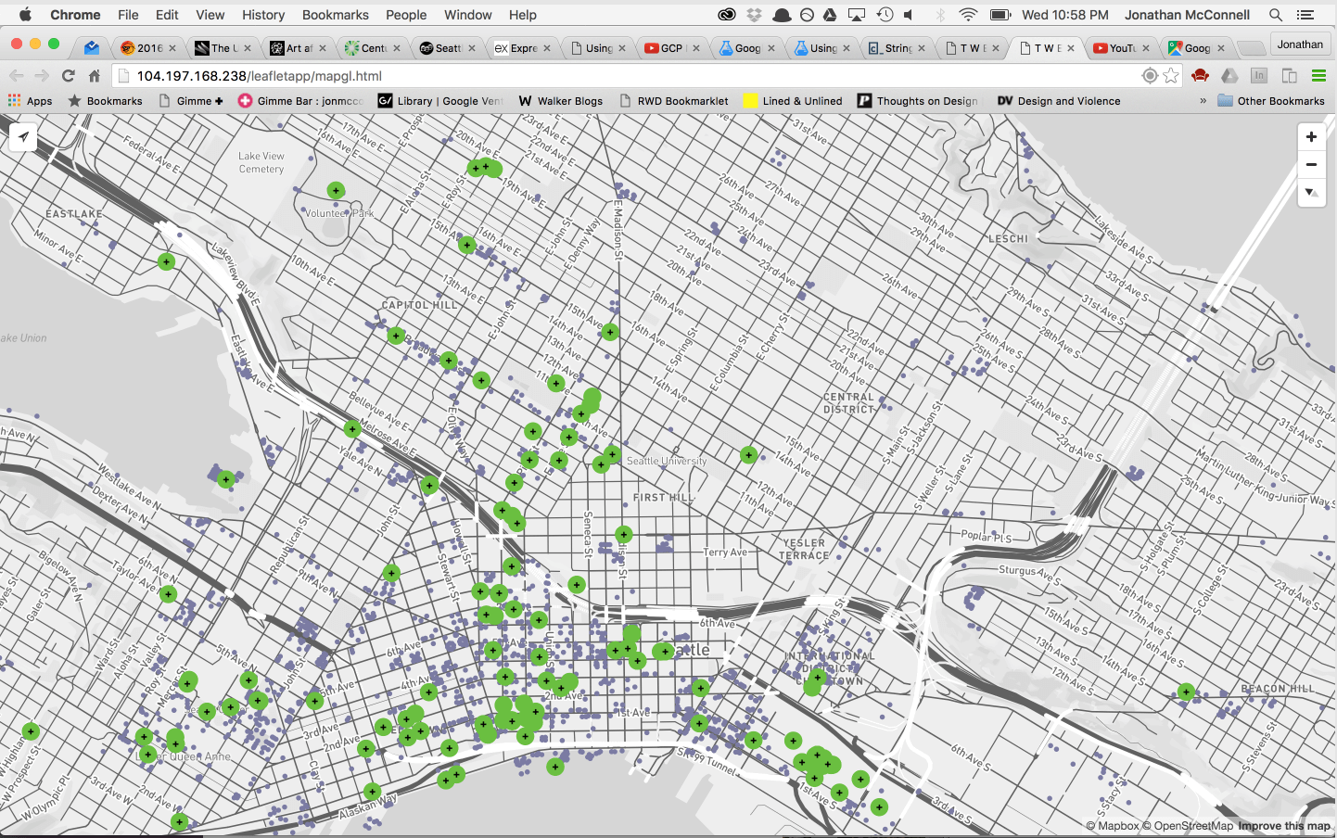Switch to the 'Art af' tab
The width and height of the screenshot is (1337, 838).
[298, 48]
